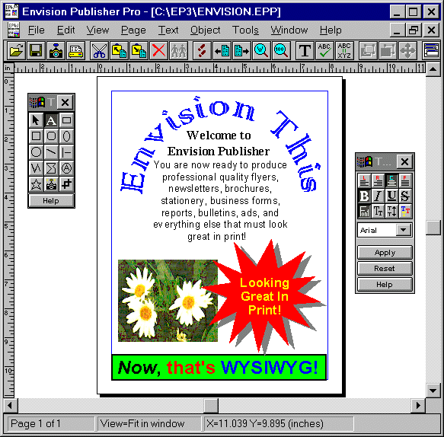Select the crop tool in the toolbox

pos(66,184)
